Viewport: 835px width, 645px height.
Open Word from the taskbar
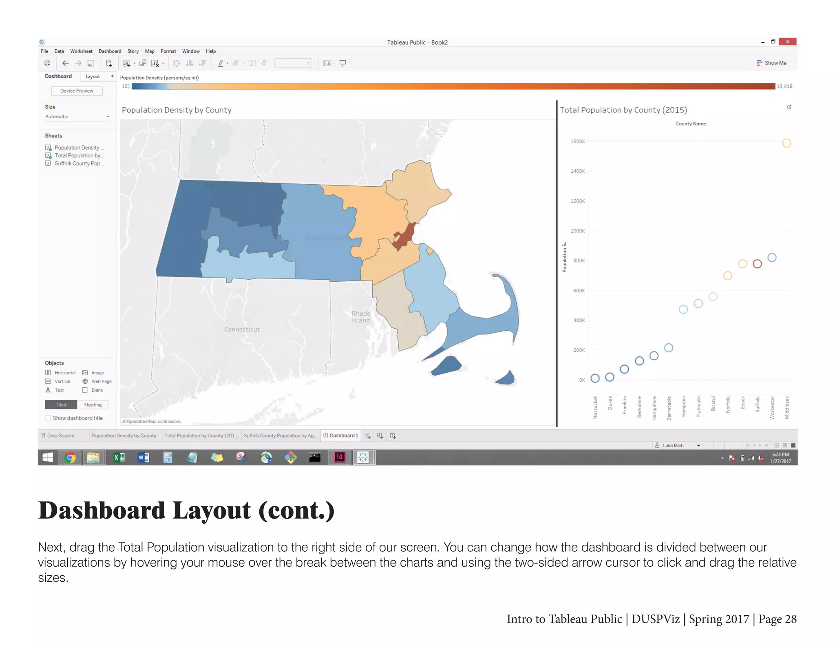click(x=143, y=457)
